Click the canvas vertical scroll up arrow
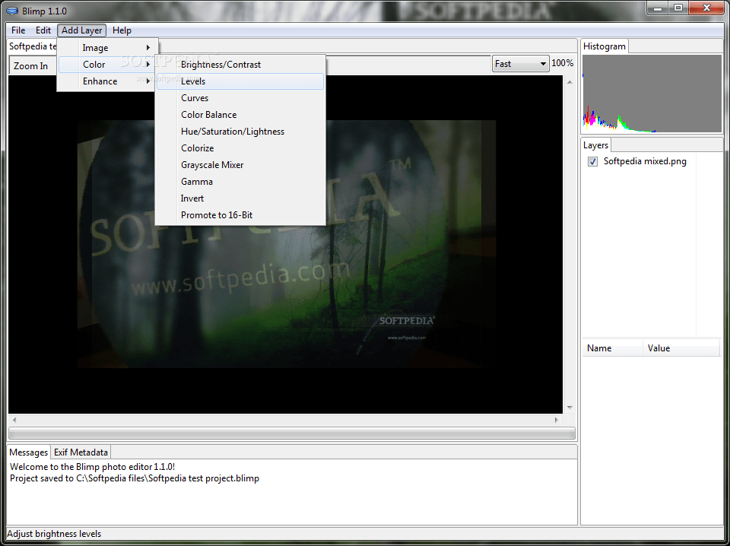Screen dimensions: 730x546 tap(570, 82)
